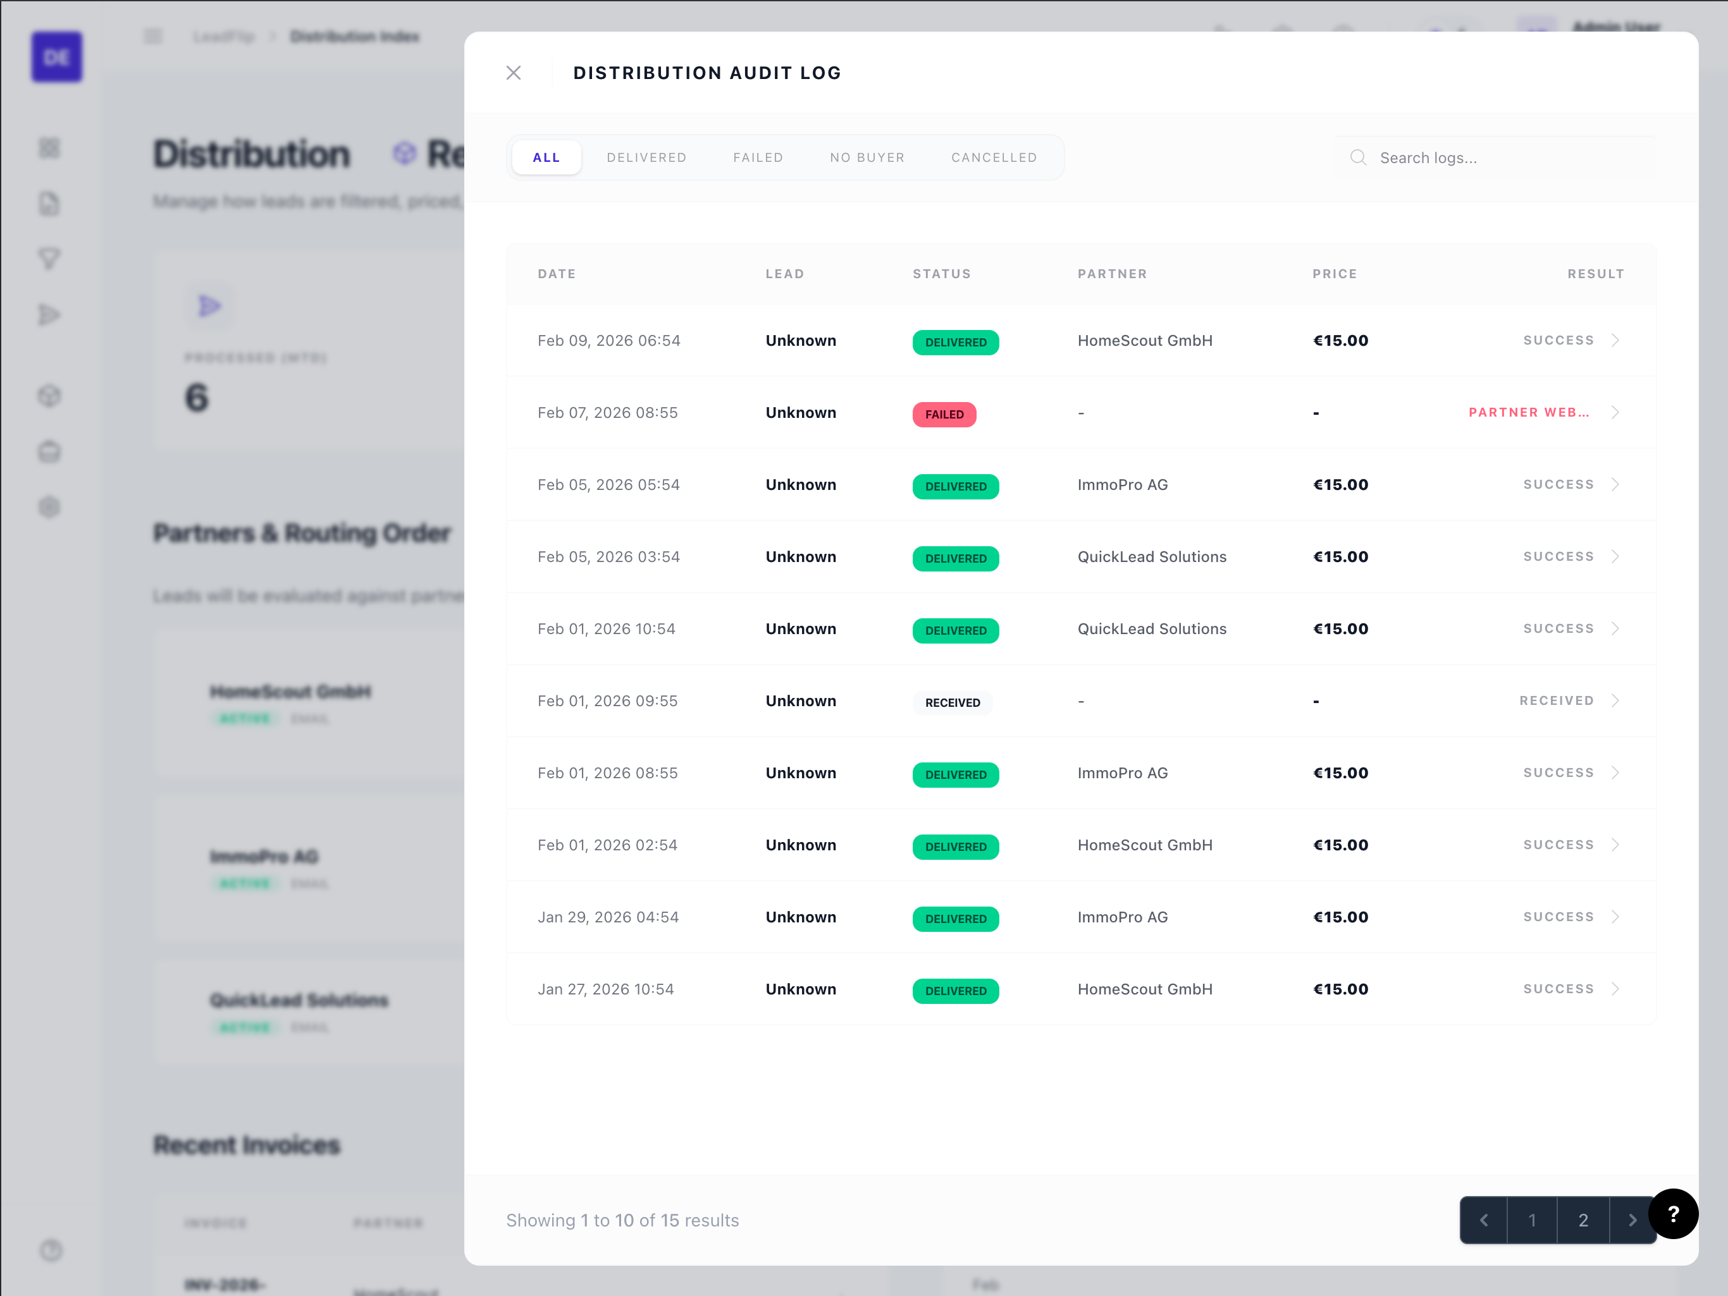Click the DE logo in the top-left corner
This screenshot has height=1296, width=1728.
[x=56, y=56]
